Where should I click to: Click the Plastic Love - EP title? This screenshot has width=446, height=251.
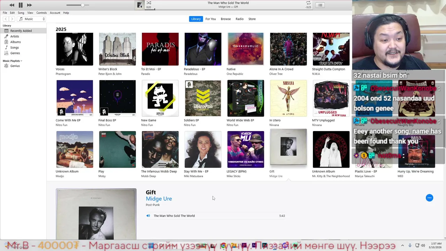click(x=366, y=171)
